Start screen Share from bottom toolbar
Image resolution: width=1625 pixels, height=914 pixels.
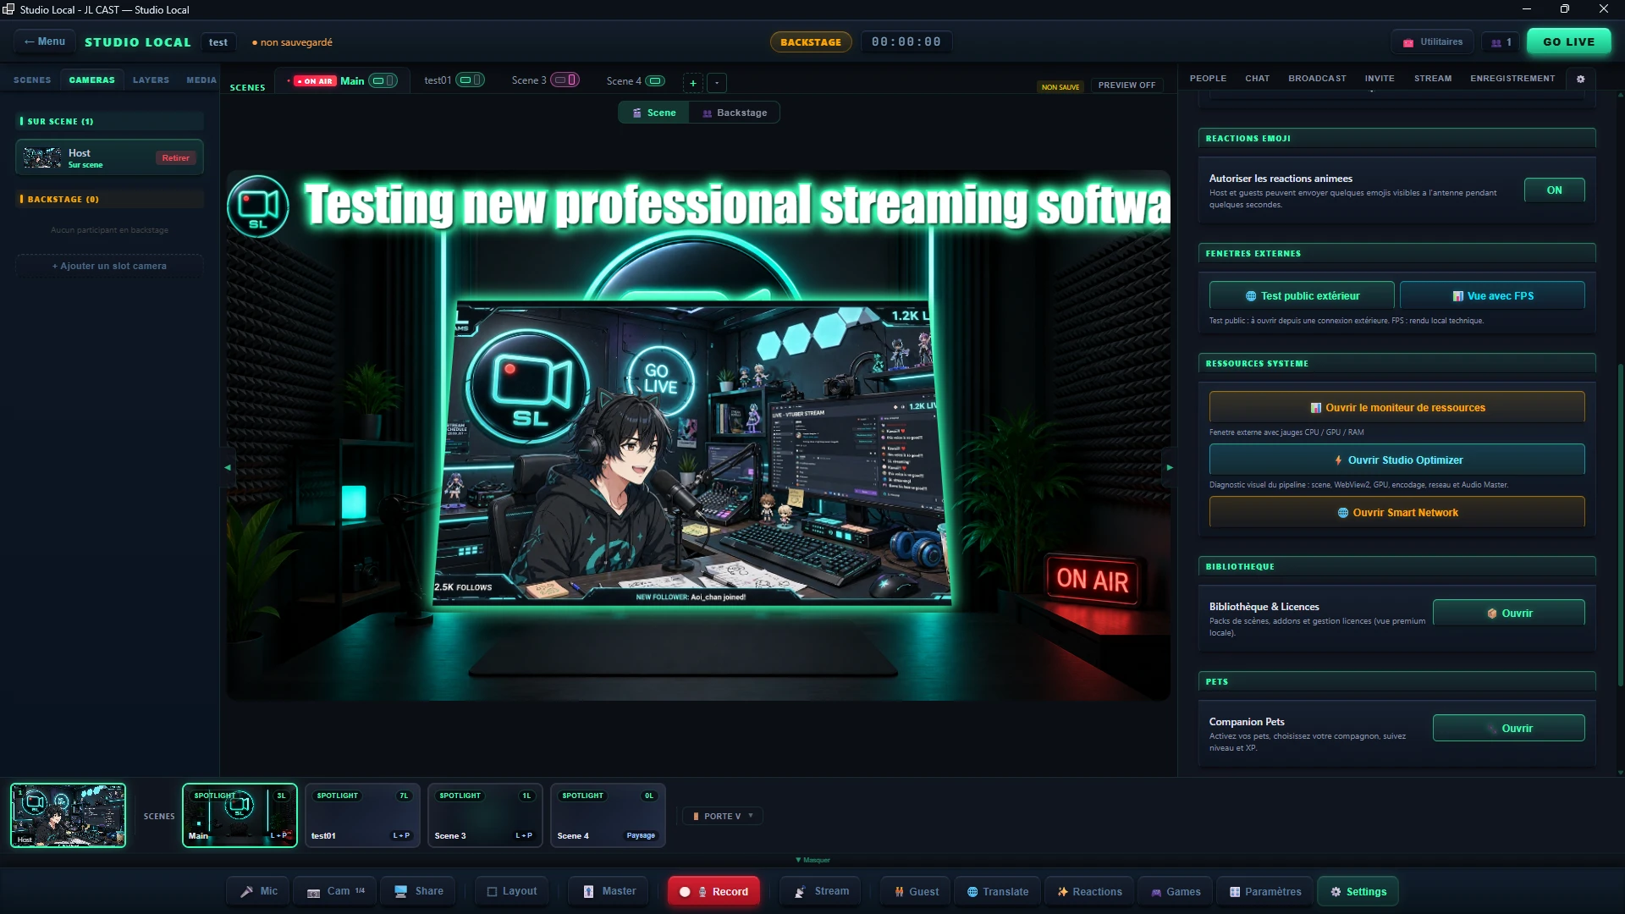coord(418,891)
